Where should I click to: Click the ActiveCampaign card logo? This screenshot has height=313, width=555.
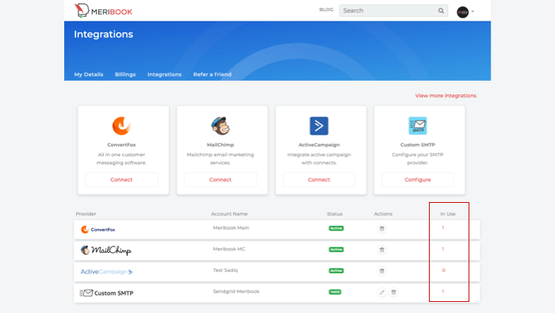[319, 126]
